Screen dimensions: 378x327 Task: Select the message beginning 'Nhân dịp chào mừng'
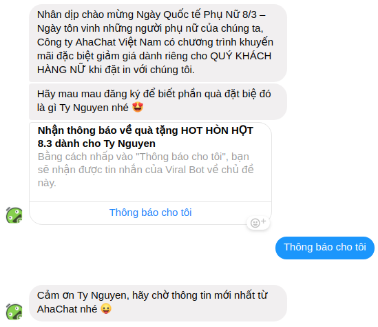158,43
